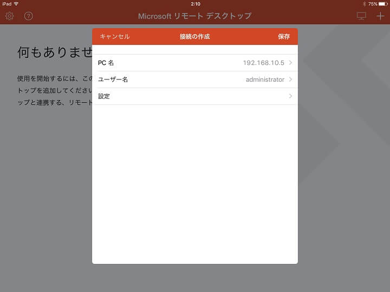The image size is (390, 292).
Task: Tap the remote desktop monitor icon
Action: (361, 16)
